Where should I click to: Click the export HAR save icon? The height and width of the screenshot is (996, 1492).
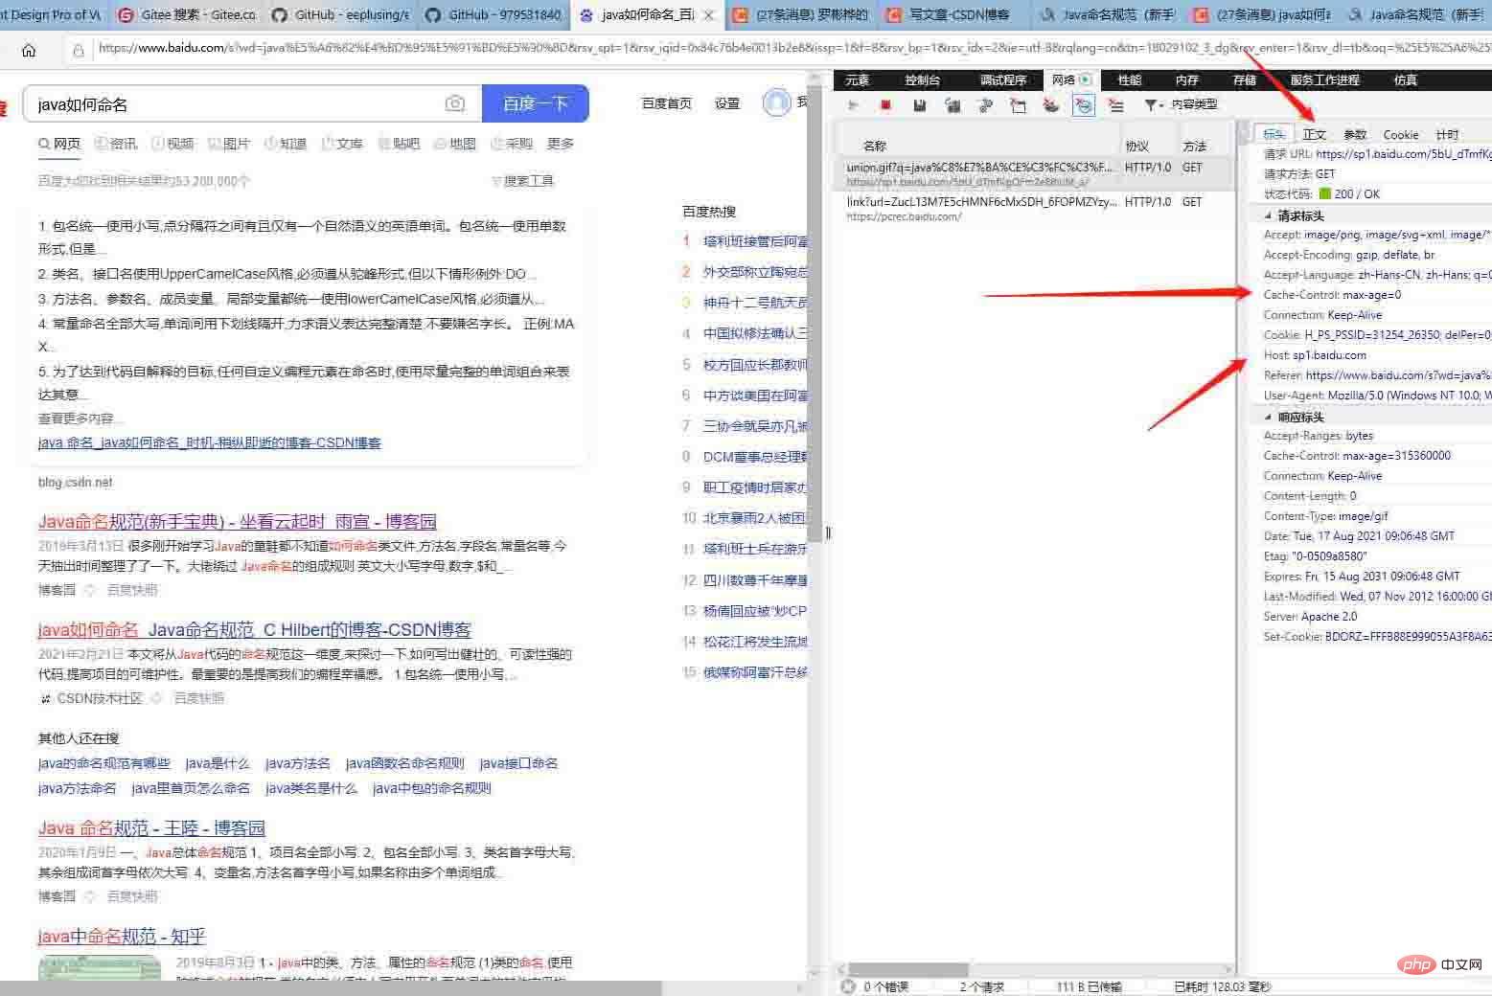[x=919, y=105]
